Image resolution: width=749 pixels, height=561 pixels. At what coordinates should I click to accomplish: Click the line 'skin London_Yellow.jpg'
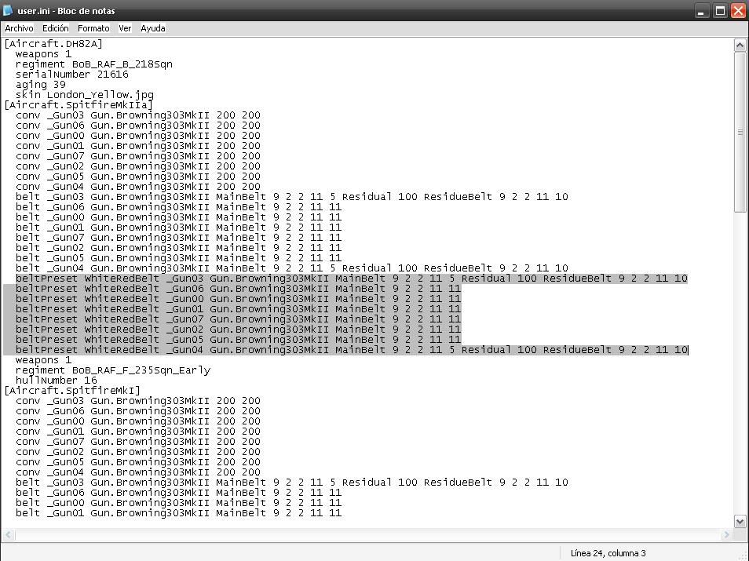coord(85,95)
